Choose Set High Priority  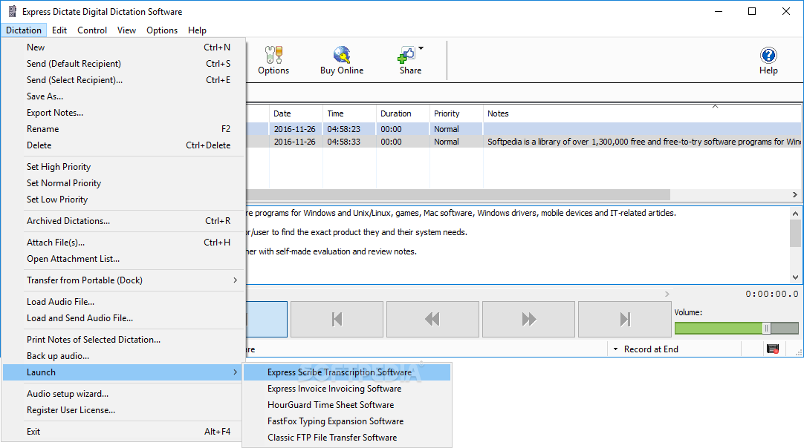pos(123,167)
